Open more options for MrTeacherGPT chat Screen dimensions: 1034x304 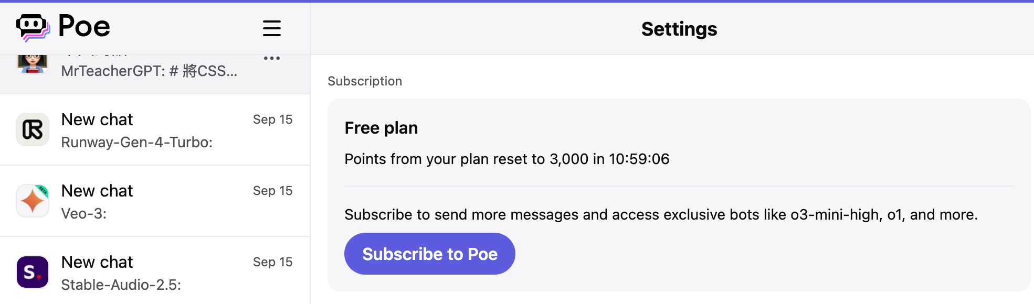click(271, 58)
